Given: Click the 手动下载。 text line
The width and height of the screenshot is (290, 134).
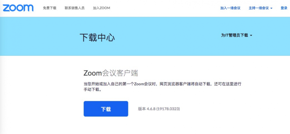Looking at the screenshot, I should (92, 90).
